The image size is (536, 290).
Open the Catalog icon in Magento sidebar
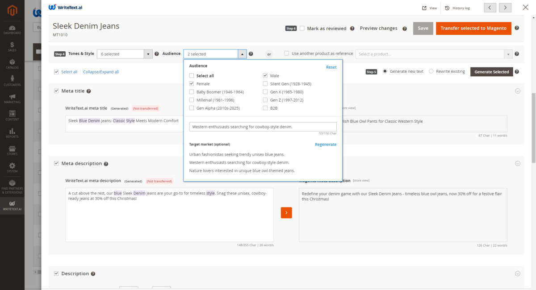(12, 64)
